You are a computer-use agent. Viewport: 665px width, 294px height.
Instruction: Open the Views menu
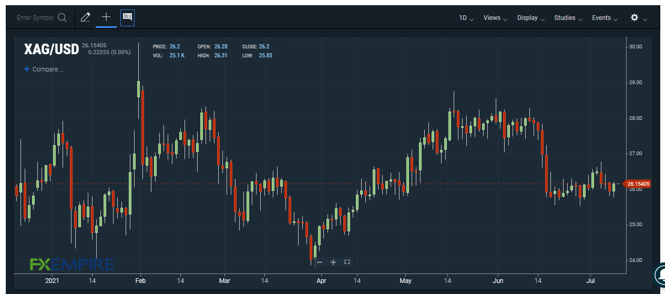495,18
